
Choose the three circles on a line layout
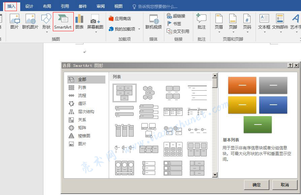tap(197, 130)
